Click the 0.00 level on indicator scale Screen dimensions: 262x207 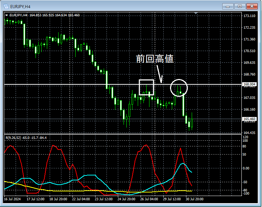click(x=246, y=168)
